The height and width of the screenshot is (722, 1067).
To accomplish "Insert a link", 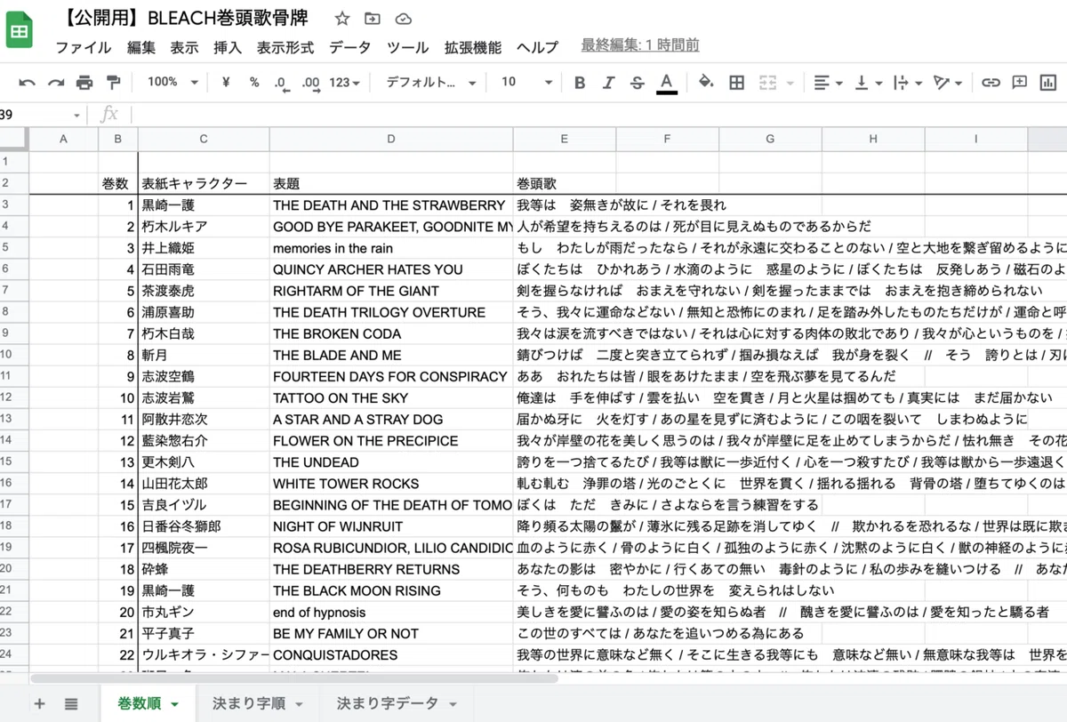I will coord(991,83).
